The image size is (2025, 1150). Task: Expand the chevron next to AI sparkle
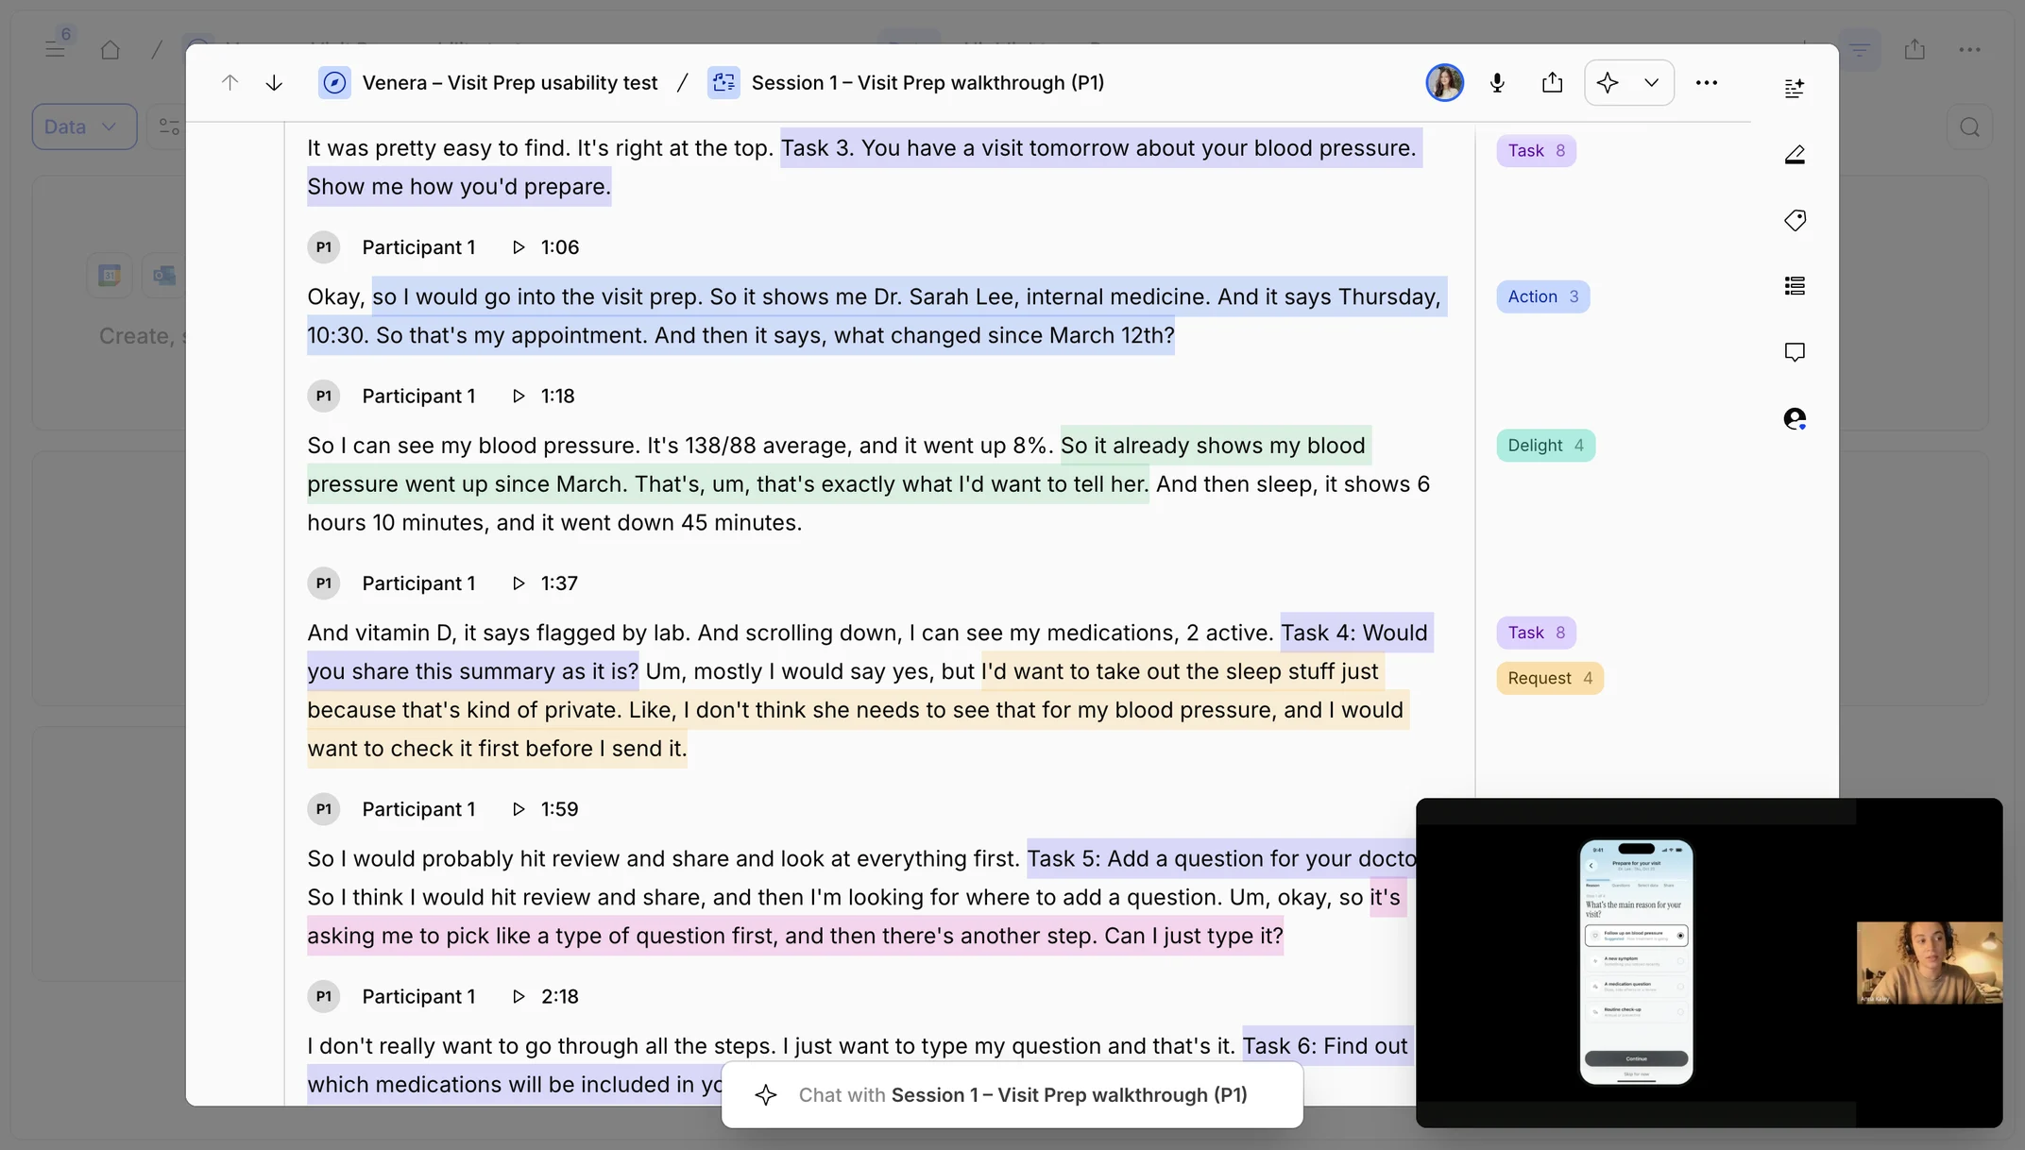1651,83
